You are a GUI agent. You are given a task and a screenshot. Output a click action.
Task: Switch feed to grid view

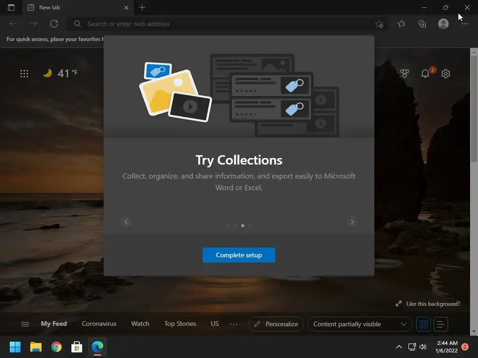coord(423,324)
